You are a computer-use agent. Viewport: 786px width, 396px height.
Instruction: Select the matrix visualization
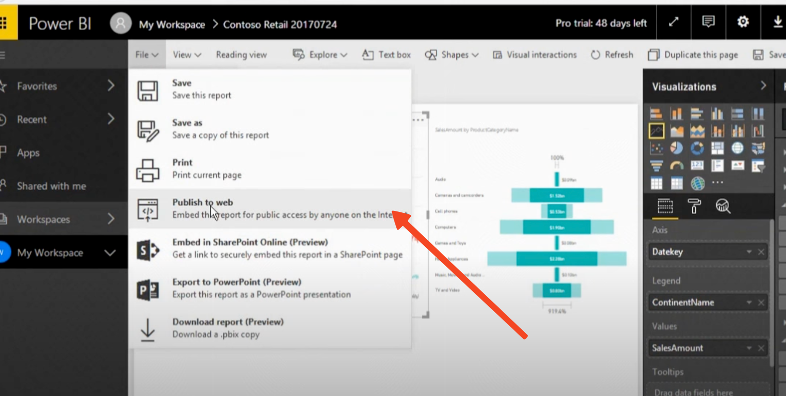coord(676,183)
